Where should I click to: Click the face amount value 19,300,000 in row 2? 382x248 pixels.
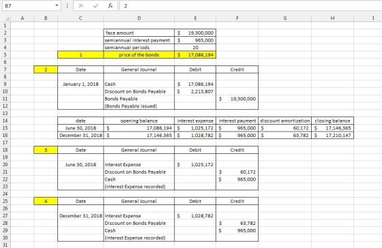(195, 33)
